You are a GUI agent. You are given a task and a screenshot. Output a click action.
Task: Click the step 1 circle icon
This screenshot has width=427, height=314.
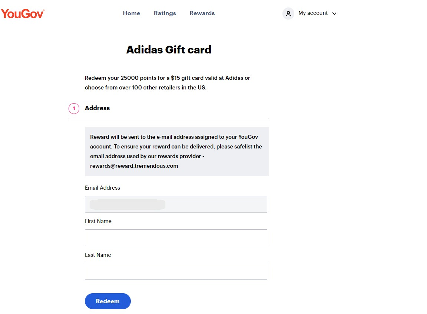pyautogui.click(x=74, y=108)
